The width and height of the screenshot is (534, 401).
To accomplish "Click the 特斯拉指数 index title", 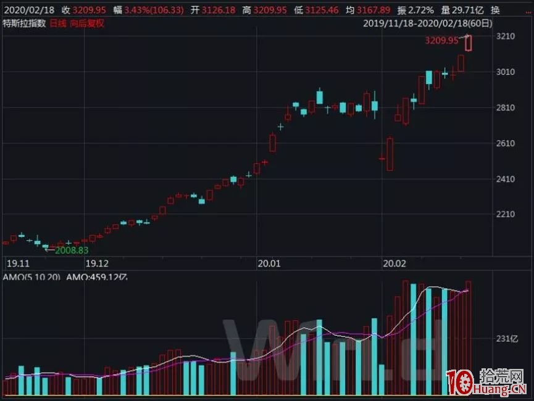I will click(x=23, y=22).
